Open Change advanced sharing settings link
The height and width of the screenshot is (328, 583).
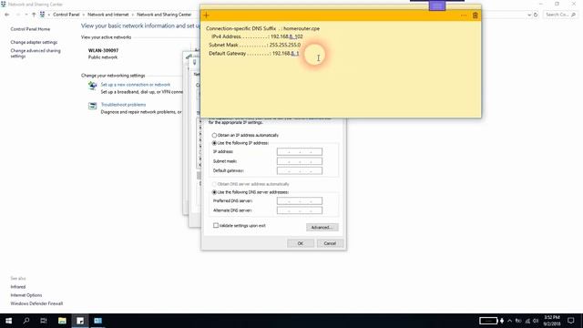36,53
